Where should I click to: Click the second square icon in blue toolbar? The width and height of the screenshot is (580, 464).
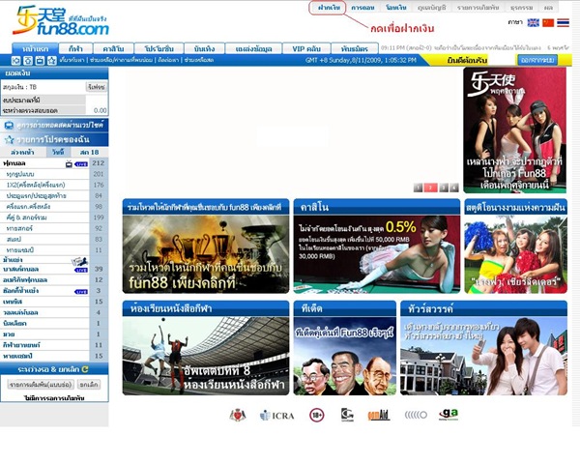point(28,60)
